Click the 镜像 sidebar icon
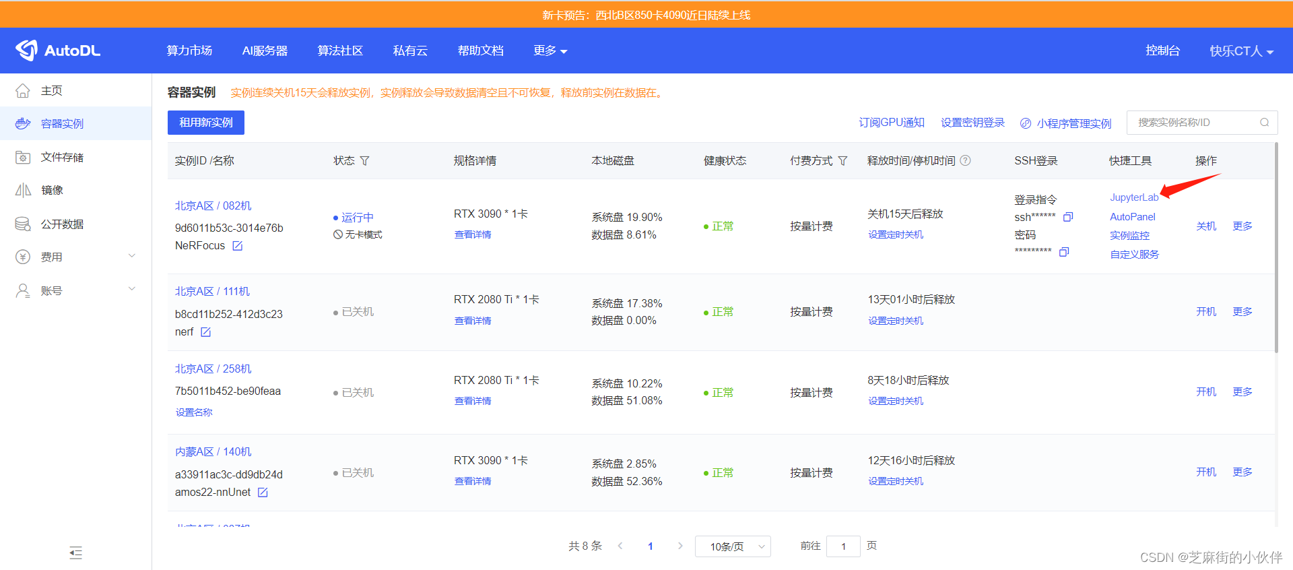This screenshot has width=1293, height=570. click(23, 190)
